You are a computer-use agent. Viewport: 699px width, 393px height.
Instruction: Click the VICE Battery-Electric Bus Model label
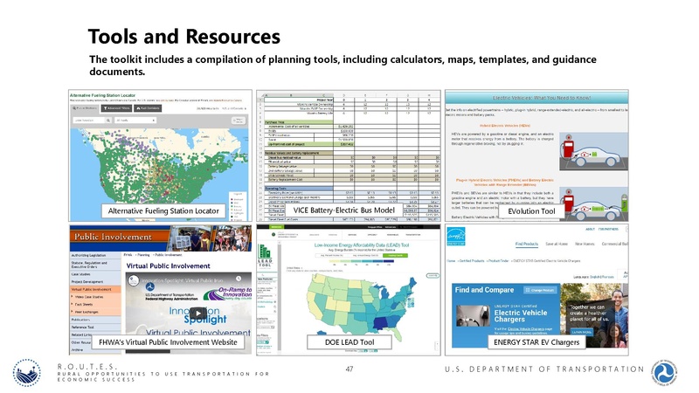[x=343, y=210]
